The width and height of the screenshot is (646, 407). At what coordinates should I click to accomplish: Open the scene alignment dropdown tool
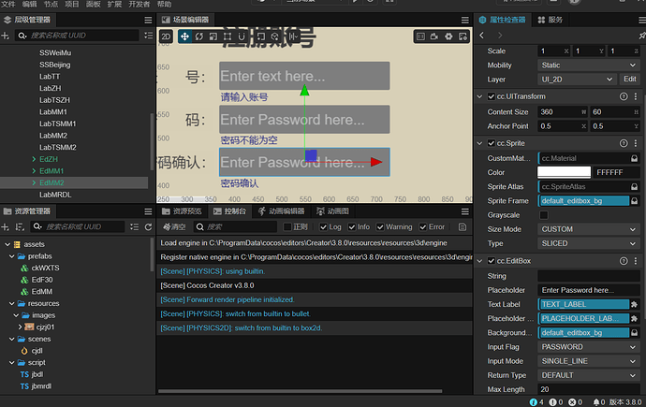click(x=293, y=36)
